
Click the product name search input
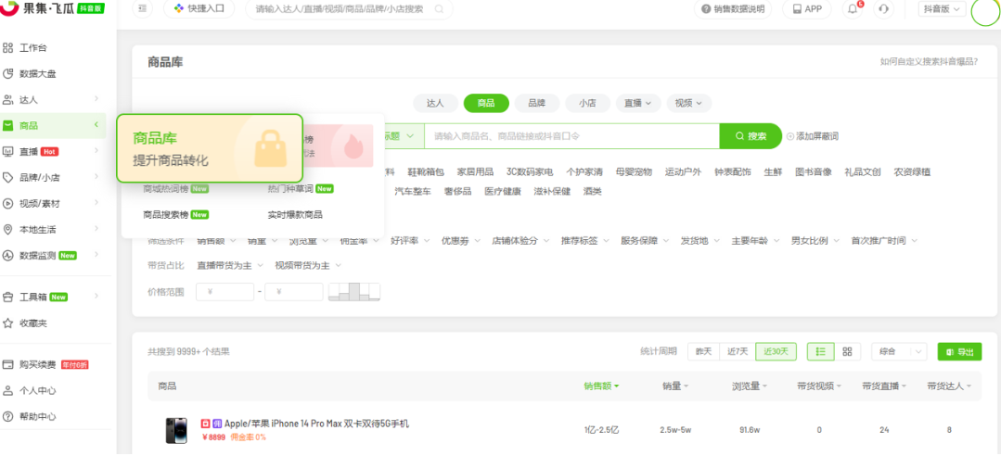(572, 136)
